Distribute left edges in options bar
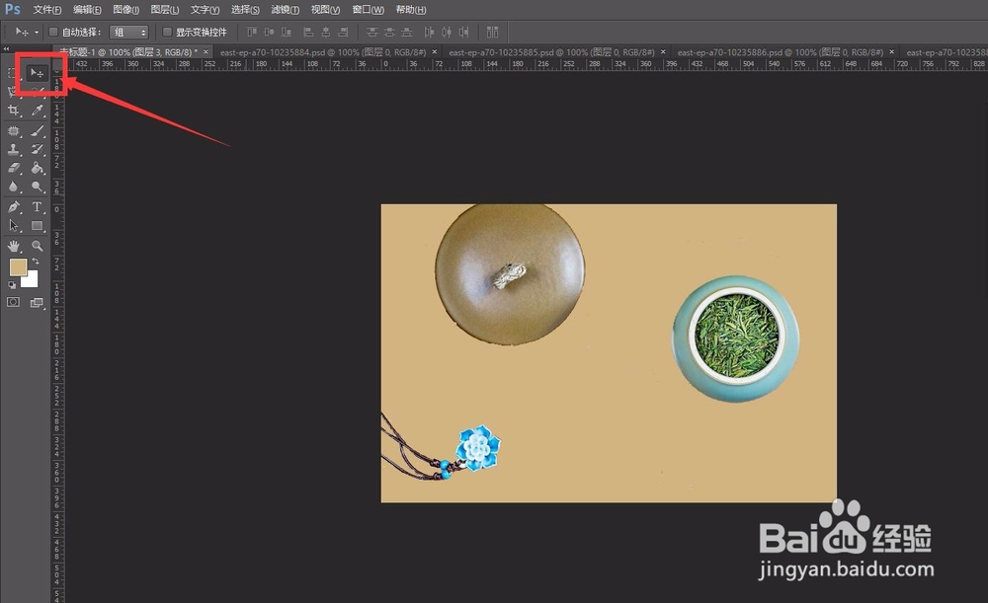The width and height of the screenshot is (988, 603). 429,33
